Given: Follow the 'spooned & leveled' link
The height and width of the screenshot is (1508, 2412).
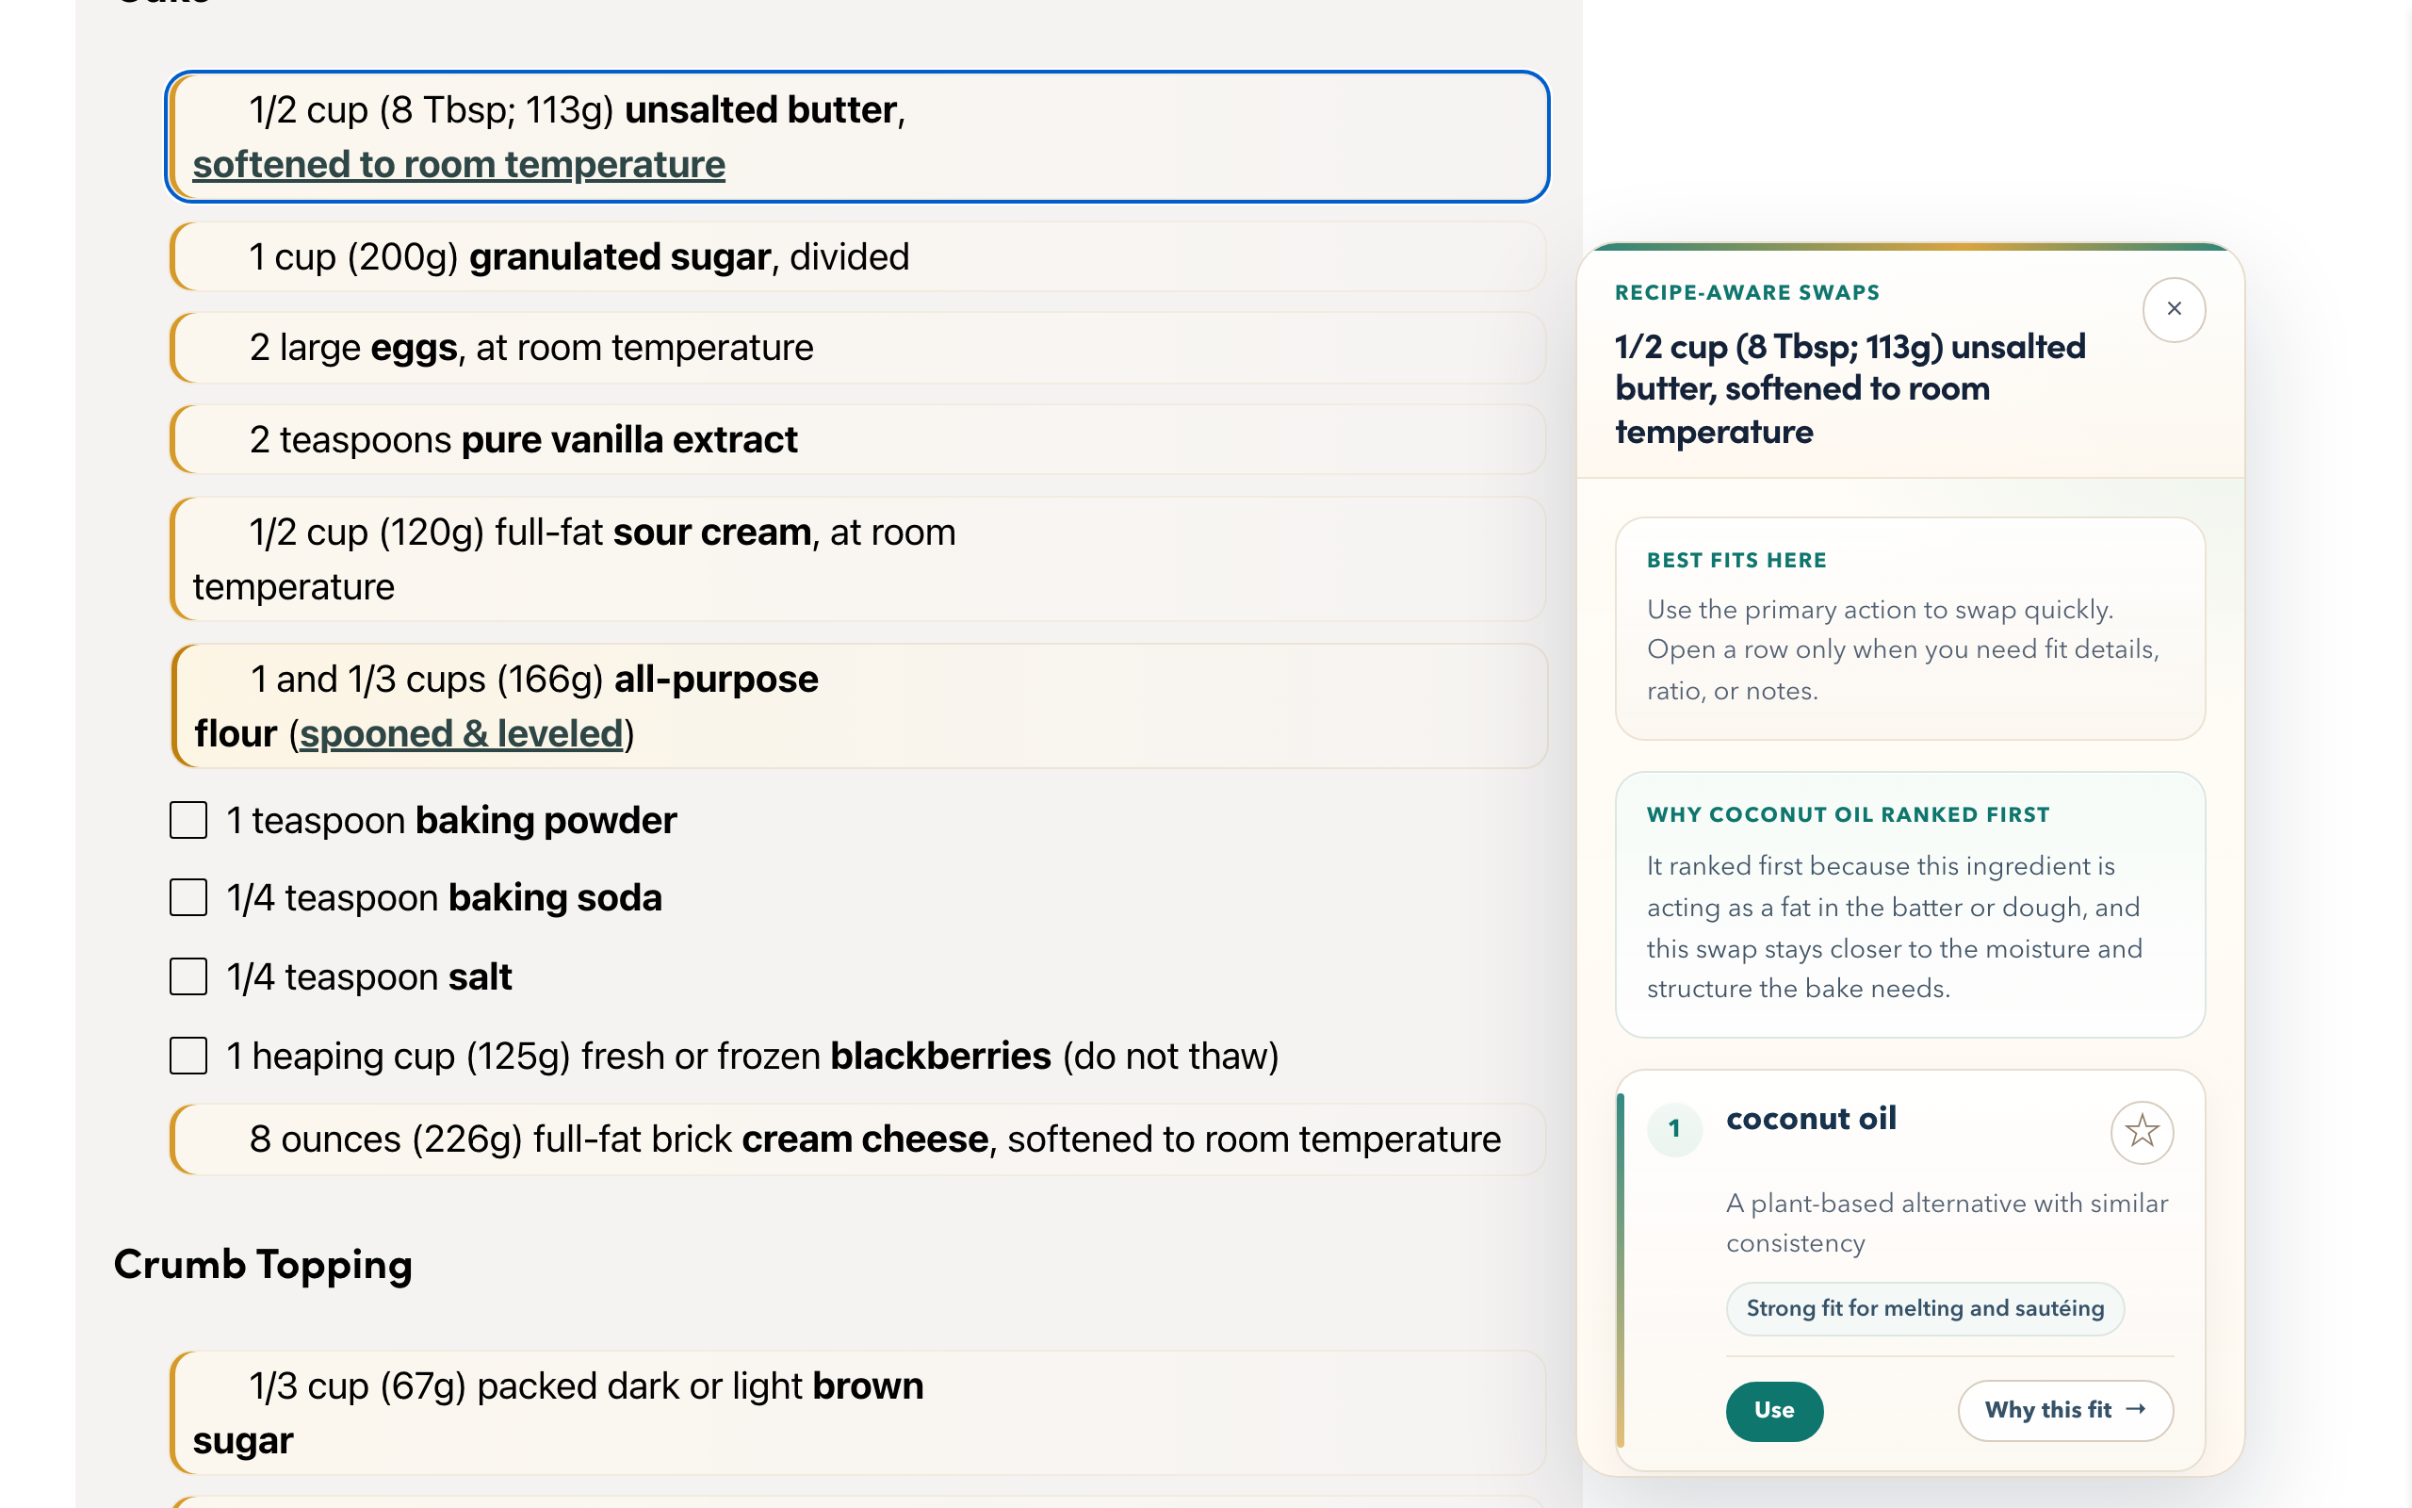Looking at the screenshot, I should coord(460,733).
